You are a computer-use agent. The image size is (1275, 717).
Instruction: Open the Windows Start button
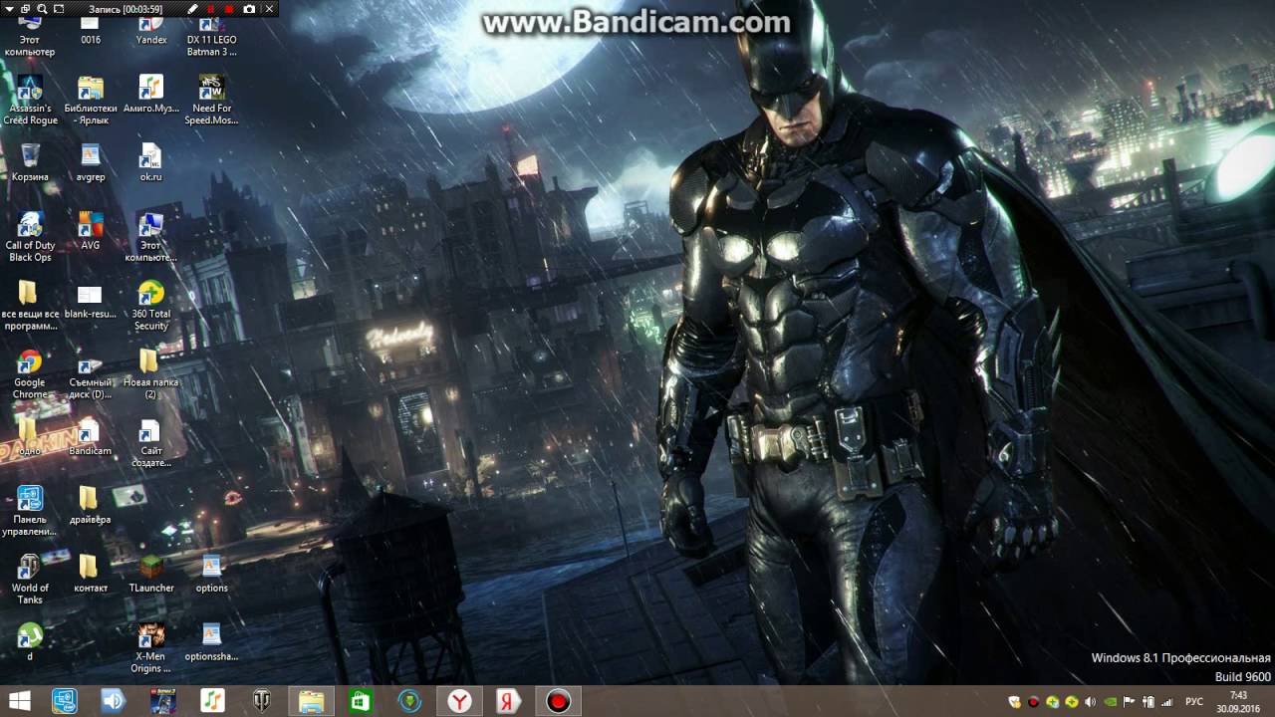coord(19,701)
